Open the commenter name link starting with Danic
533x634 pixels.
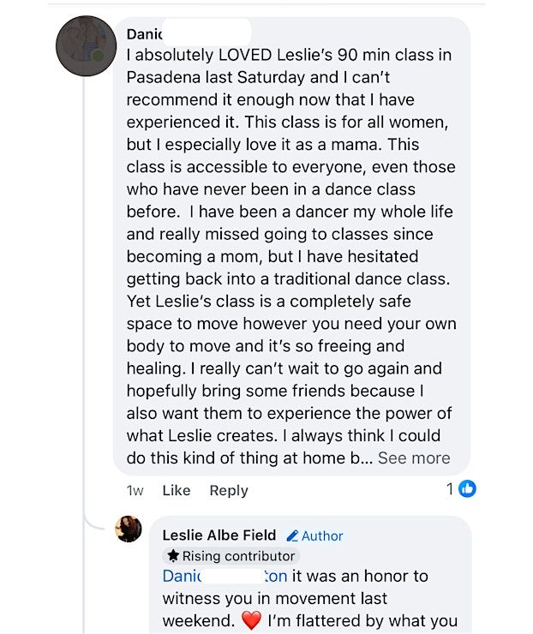click(x=144, y=34)
